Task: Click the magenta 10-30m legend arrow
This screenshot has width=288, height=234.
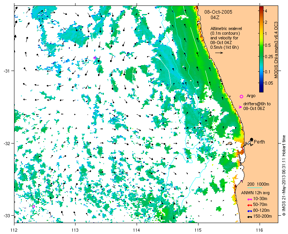Action: point(249,199)
